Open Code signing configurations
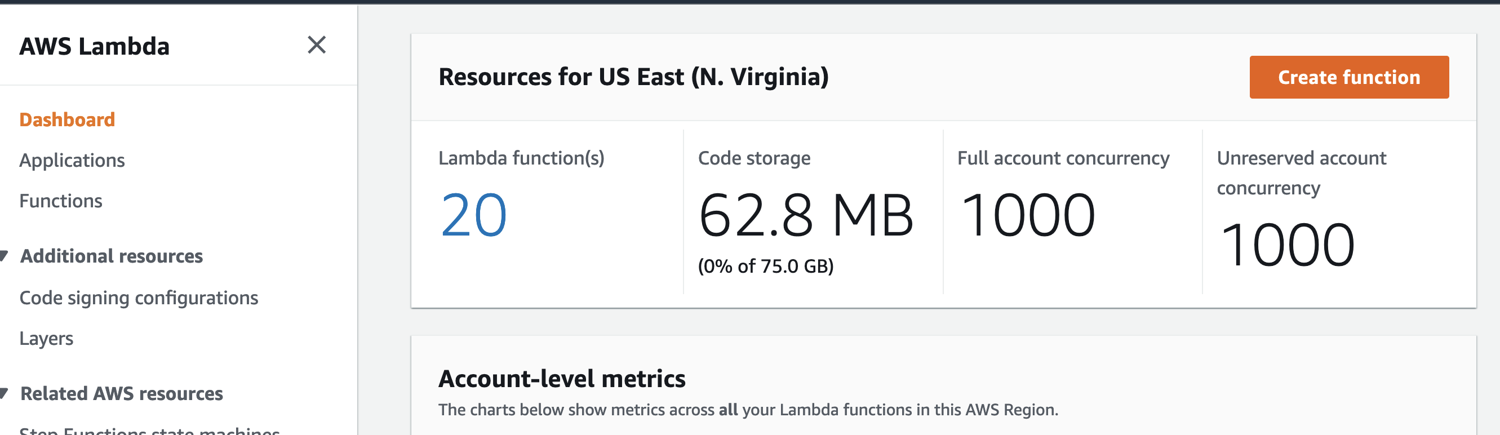The width and height of the screenshot is (1500, 435). pos(139,298)
